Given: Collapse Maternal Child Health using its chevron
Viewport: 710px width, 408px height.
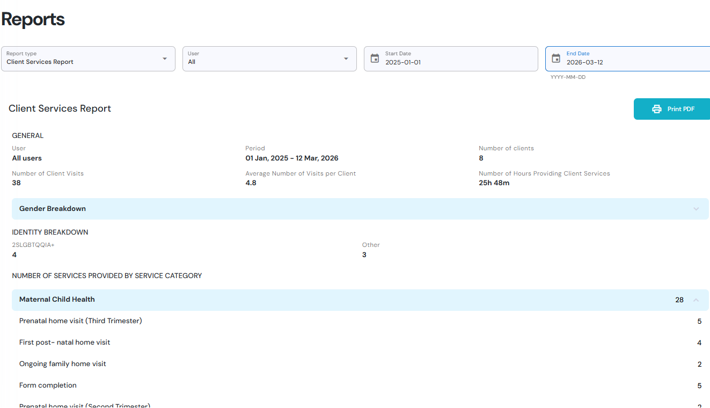Looking at the screenshot, I should [x=696, y=300].
